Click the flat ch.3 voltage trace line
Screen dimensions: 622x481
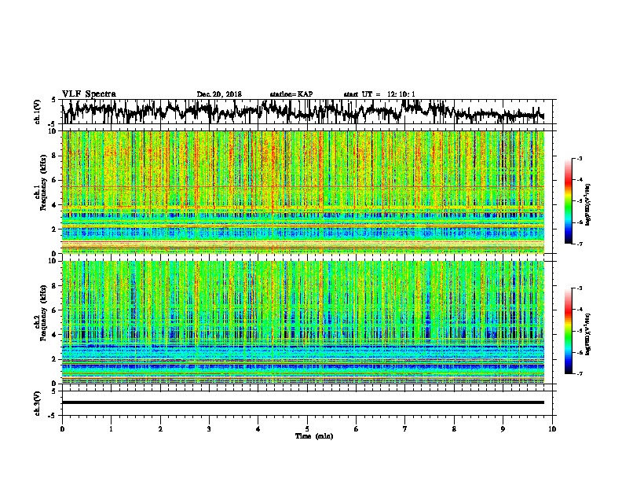coord(303,402)
